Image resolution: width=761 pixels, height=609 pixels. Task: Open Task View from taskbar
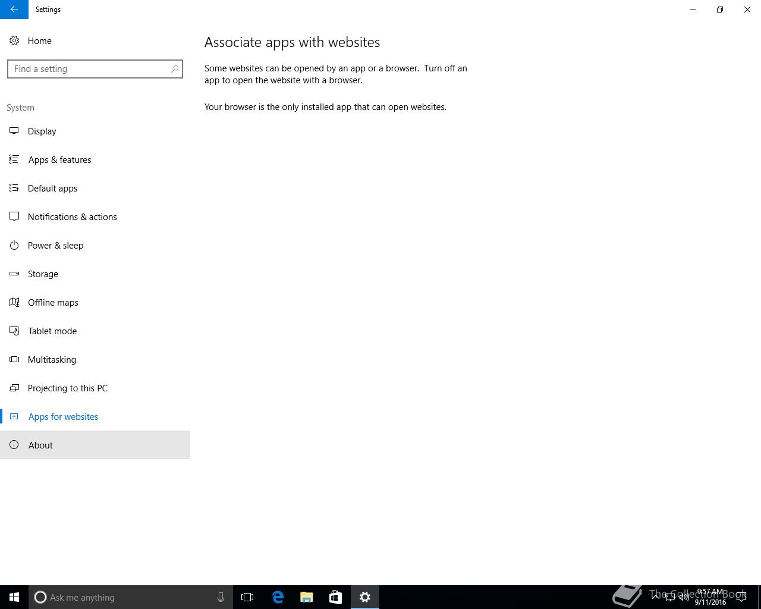point(247,597)
